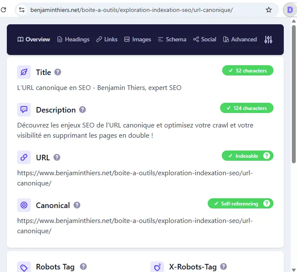
Task: Click the help icon beside X-Robots-Tag
Action: pyautogui.click(x=223, y=266)
